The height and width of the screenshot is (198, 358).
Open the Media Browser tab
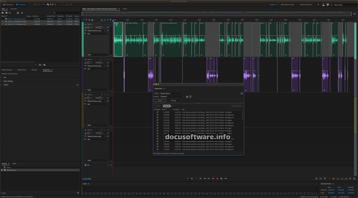tap(7, 70)
